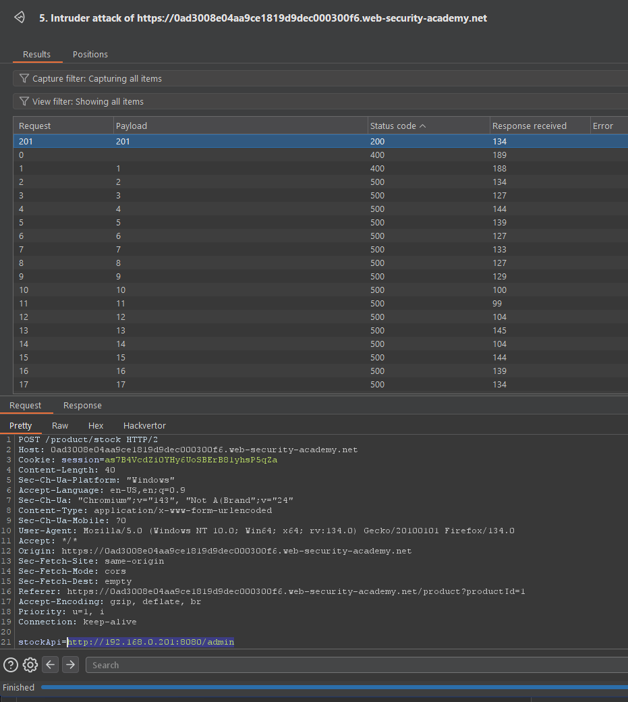Open the Hex view tab
This screenshot has width=628, height=702.
(96, 426)
